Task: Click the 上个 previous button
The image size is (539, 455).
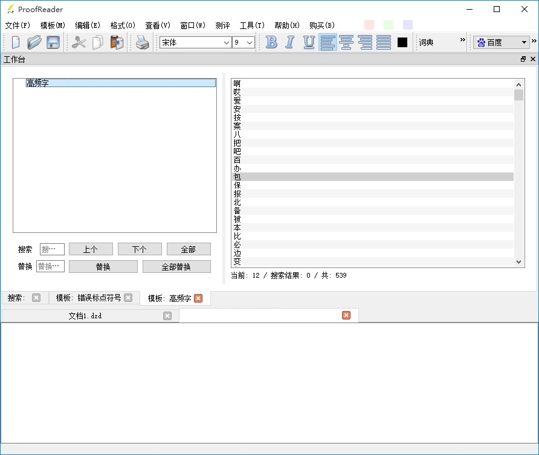Action: tap(91, 249)
